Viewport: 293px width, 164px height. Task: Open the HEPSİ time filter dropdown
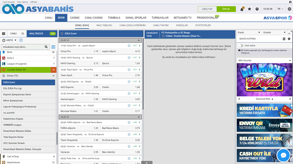pos(9,40)
